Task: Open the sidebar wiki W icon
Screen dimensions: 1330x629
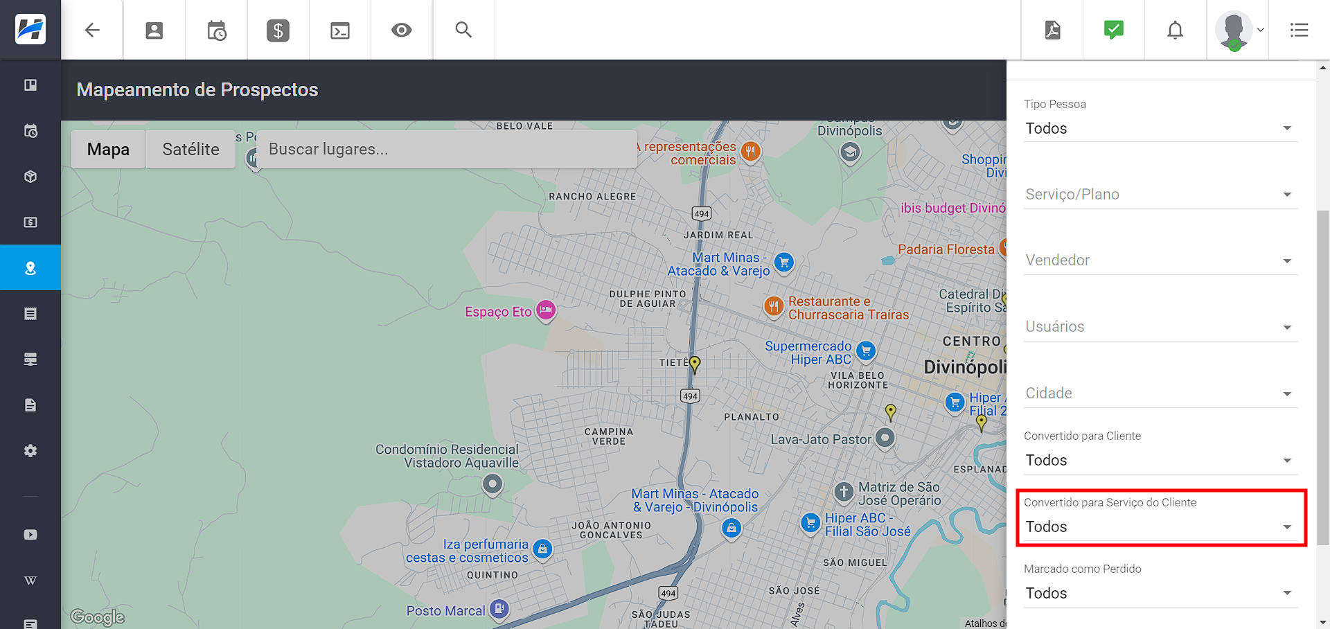Action: click(30, 581)
